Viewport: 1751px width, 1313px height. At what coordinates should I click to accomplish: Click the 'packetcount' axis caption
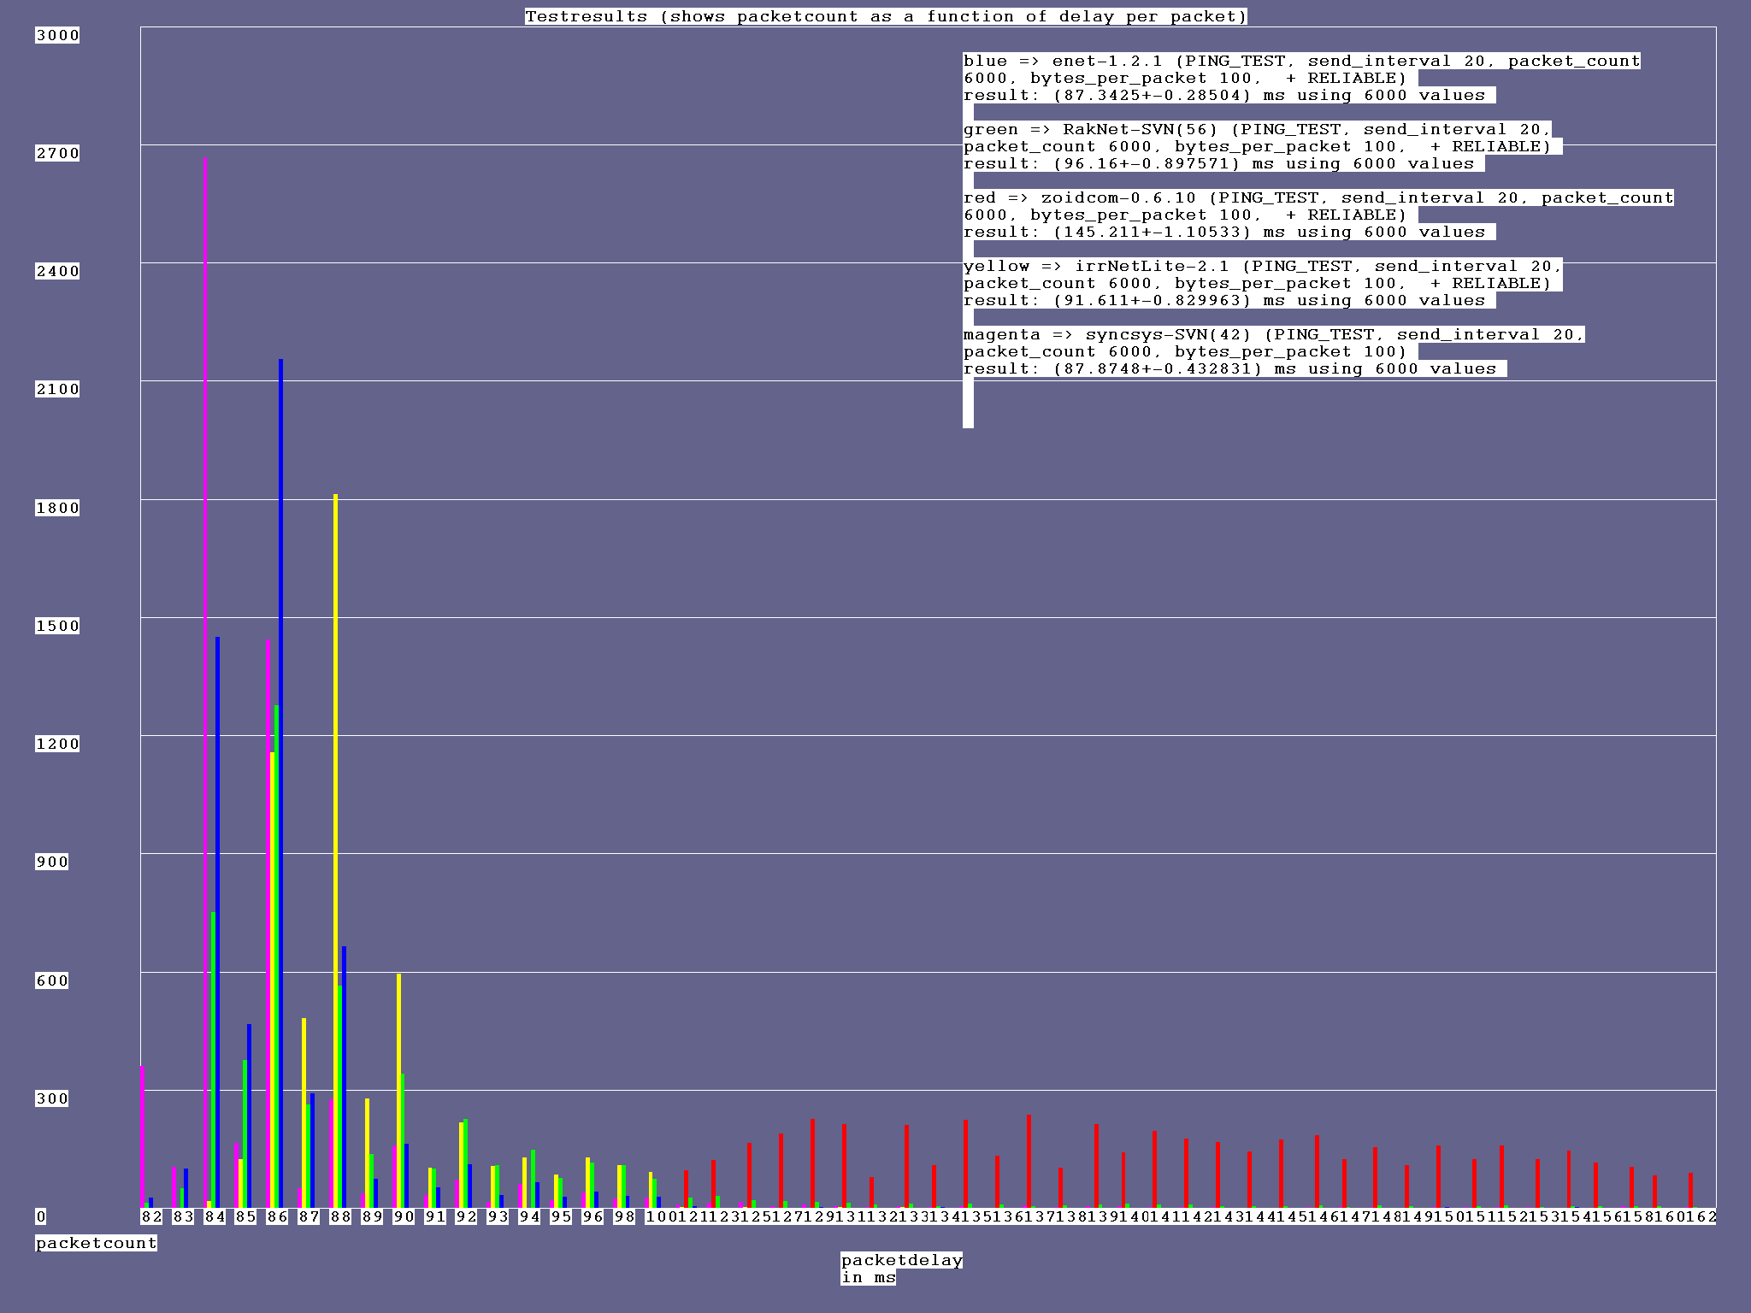click(97, 1243)
